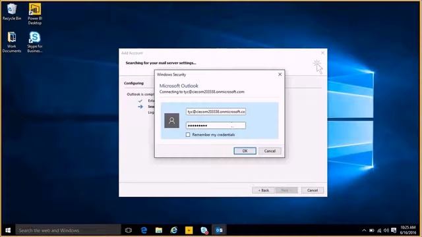
Task: Click the 'Configuring' label in Add Account
Action: (x=134, y=84)
